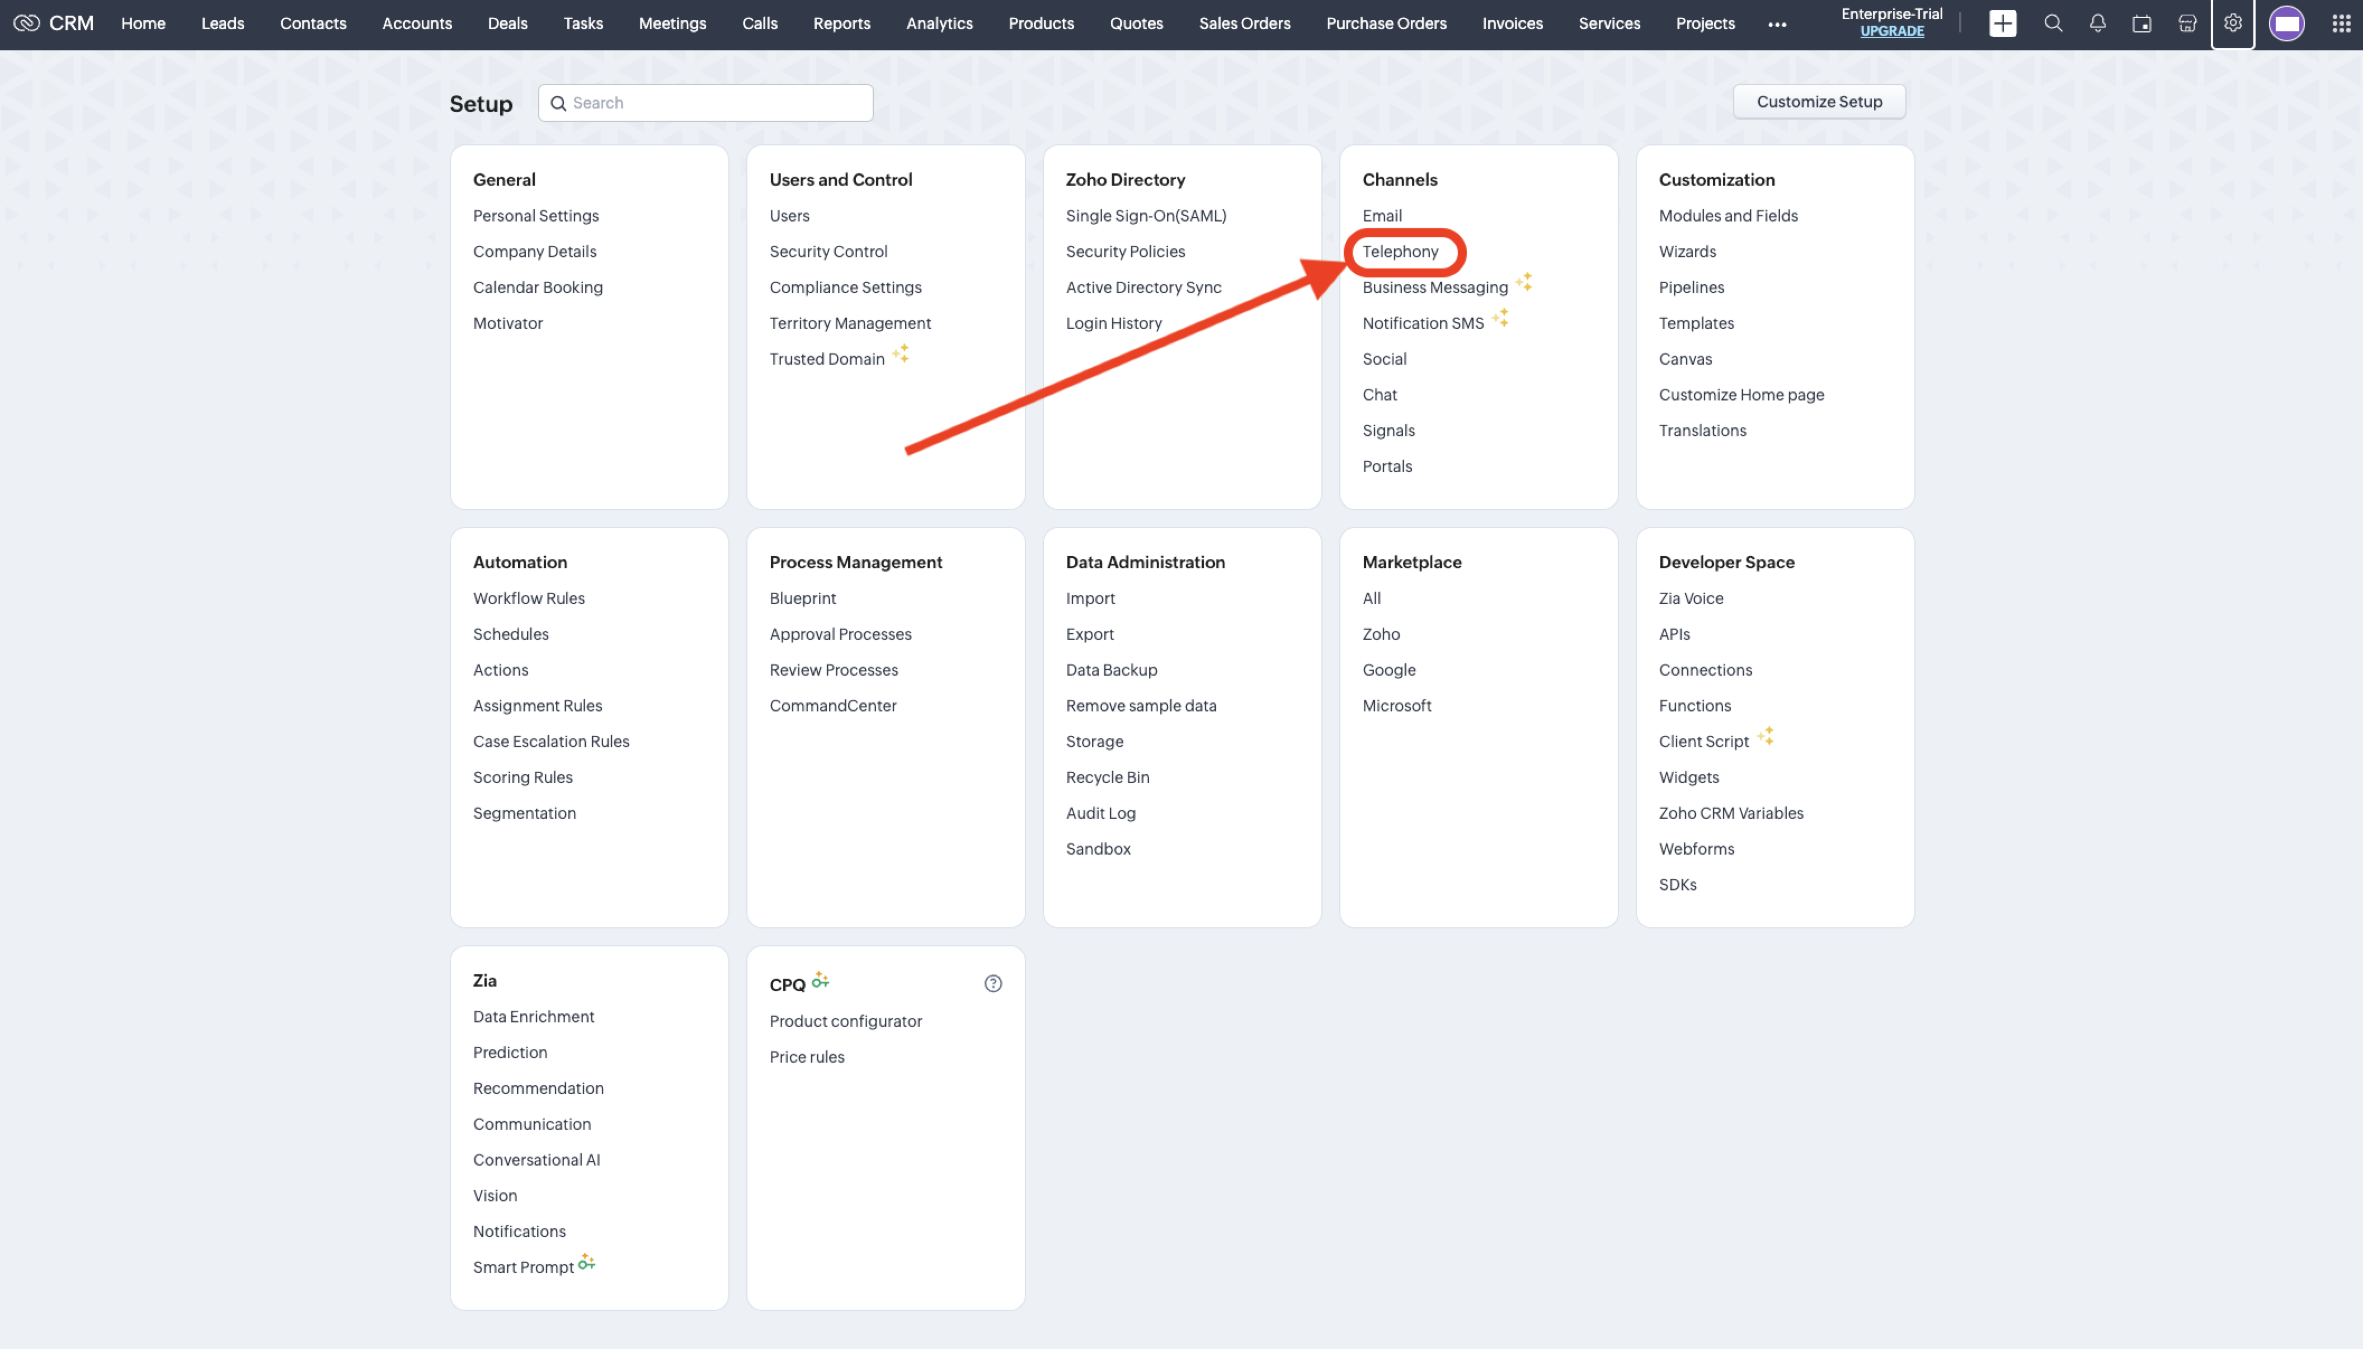Click the global search magnifier icon
2363x1349 pixels.
2053,23
